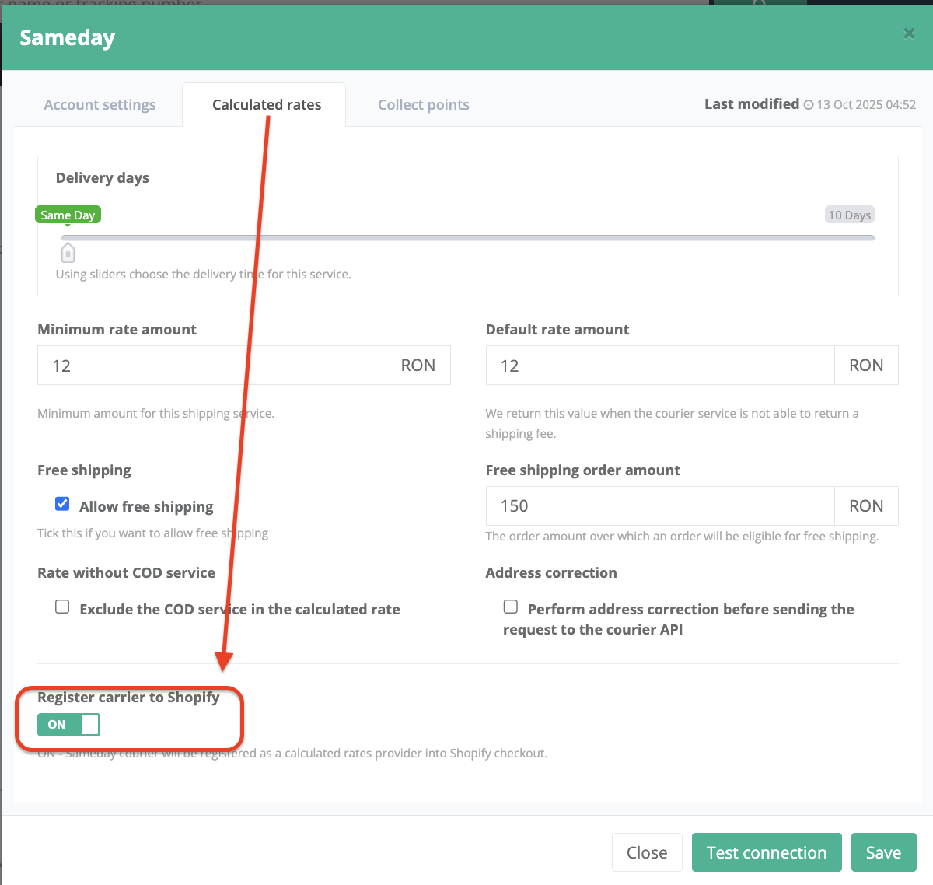
Task: Click the Same Day slider label badge
Action: (x=68, y=215)
